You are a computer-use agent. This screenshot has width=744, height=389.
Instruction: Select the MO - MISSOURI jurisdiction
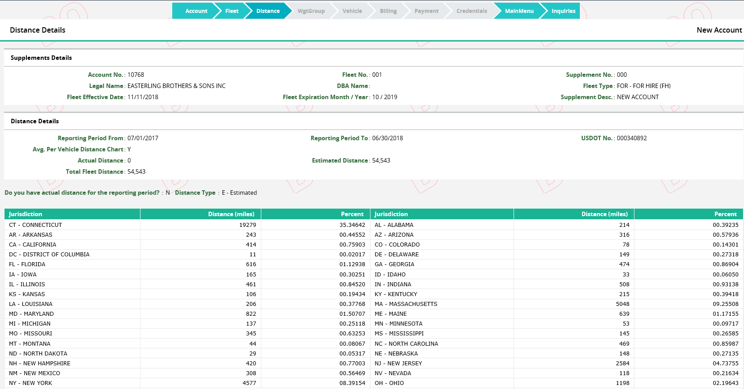(30, 333)
